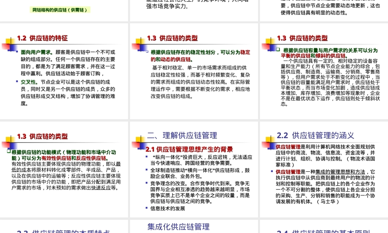Open the 1.3 slide about 平衡的供应链和倾斜的供应链
The width and height of the screenshot is (388, 233).
coord(324,71)
